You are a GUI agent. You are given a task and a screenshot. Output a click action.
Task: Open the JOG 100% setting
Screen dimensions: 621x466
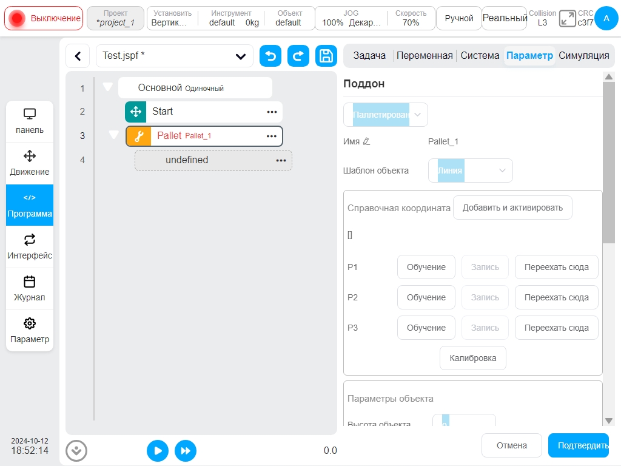click(x=351, y=18)
